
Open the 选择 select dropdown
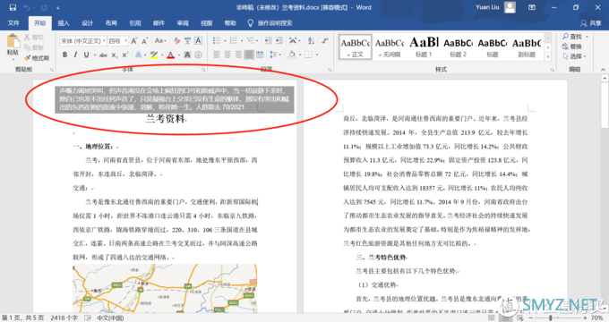575,56
